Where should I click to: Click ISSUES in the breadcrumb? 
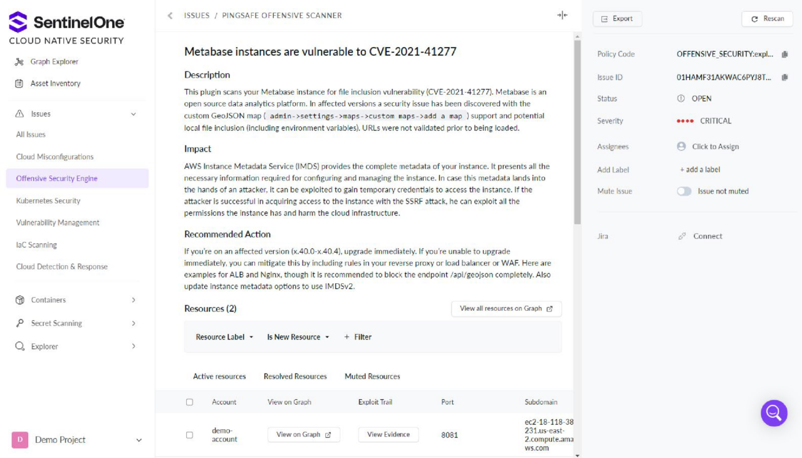[x=197, y=16]
